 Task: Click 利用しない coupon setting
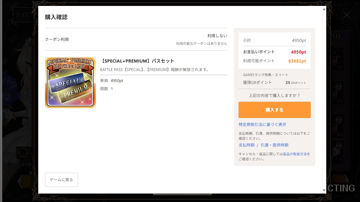click(217, 36)
